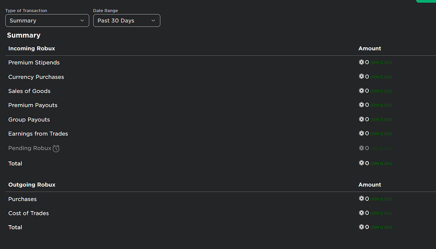Select the Currency Purchases row label
The width and height of the screenshot is (436, 249).
[x=36, y=77]
